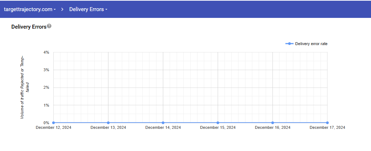This screenshot has height=151, width=371.
Task: Select the December 17 data point
Action: tap(327, 123)
